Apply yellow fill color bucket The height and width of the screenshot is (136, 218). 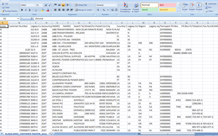point(43,10)
